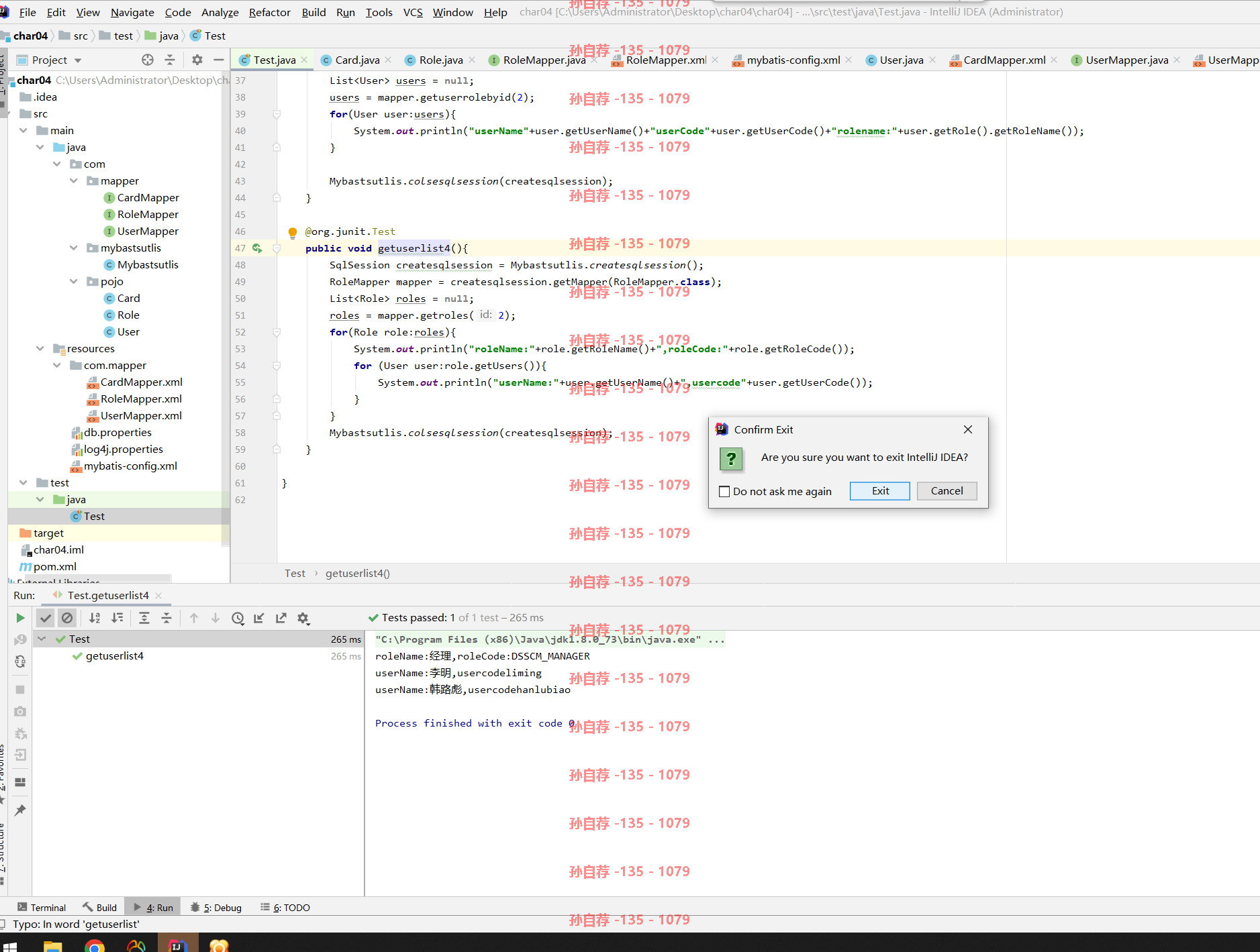Open the Refactor menu
The image size is (1260, 952).
point(269,12)
